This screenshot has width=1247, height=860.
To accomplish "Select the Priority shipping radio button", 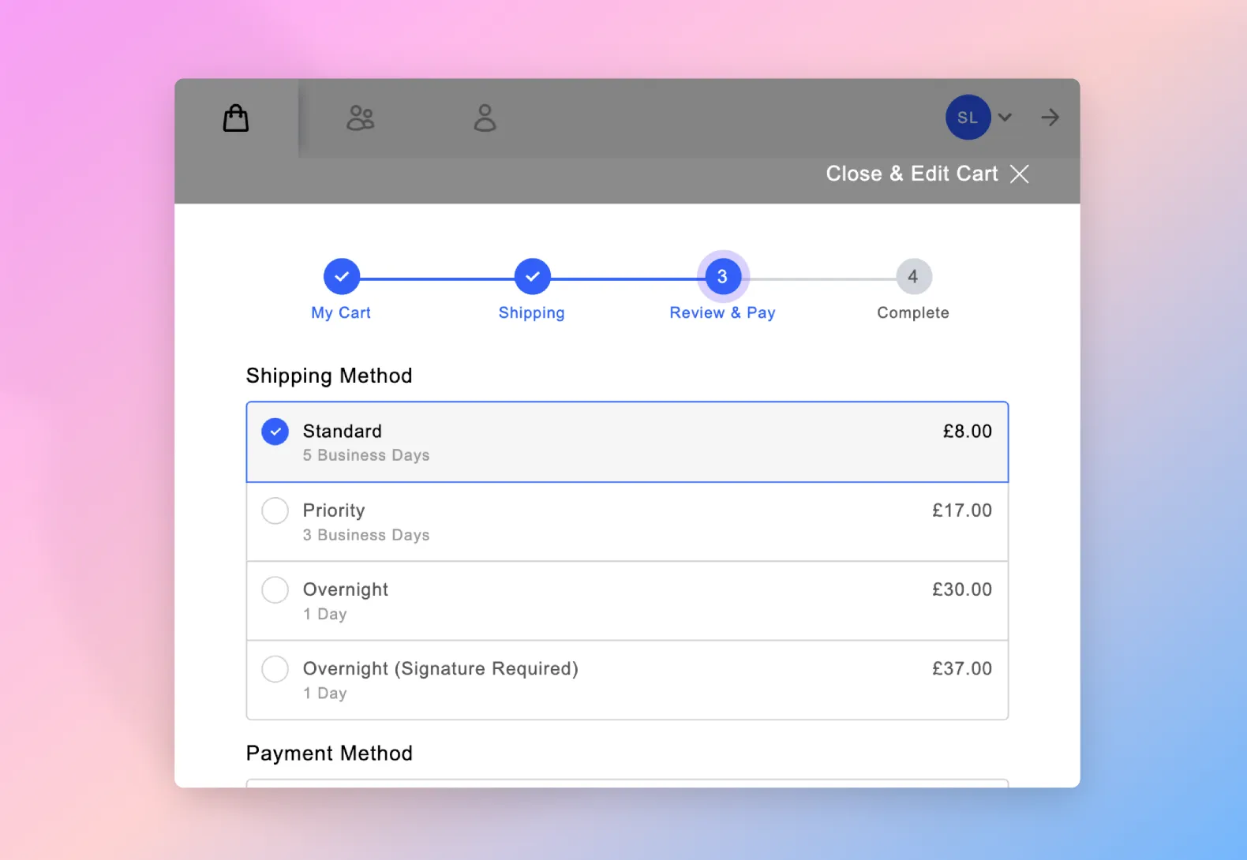I will (x=275, y=510).
